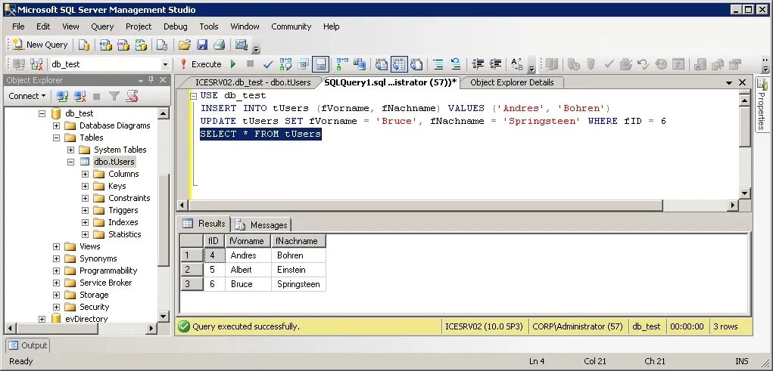Click the SQL Server Compact Query icon
Viewport: 773px width, 371px height.
[x=162, y=45]
